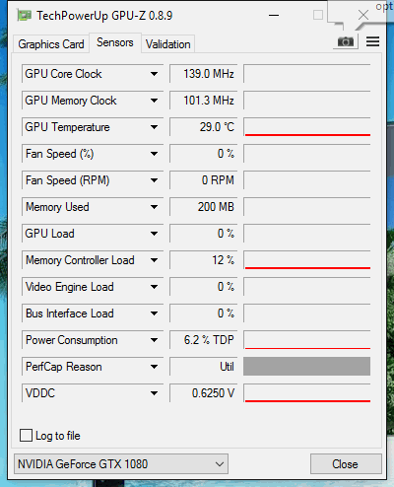Open Memory Used dropdown arrow
The width and height of the screenshot is (394, 487).
(x=154, y=207)
